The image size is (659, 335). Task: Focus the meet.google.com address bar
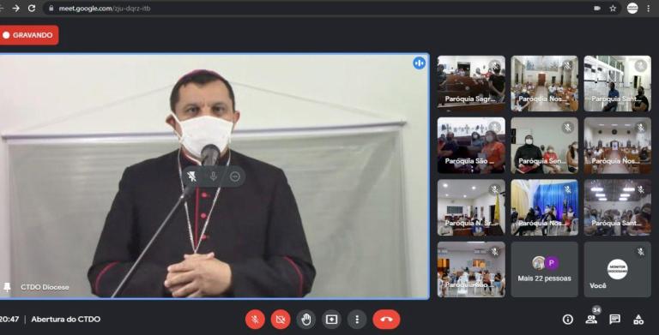pos(332,9)
